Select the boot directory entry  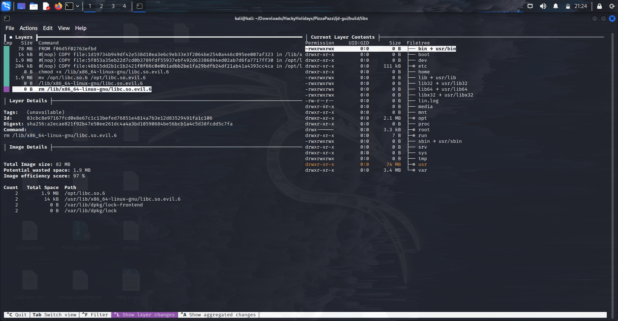[x=424, y=55]
